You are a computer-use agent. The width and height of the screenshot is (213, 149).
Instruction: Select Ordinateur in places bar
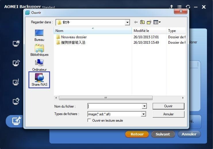(x=39, y=65)
